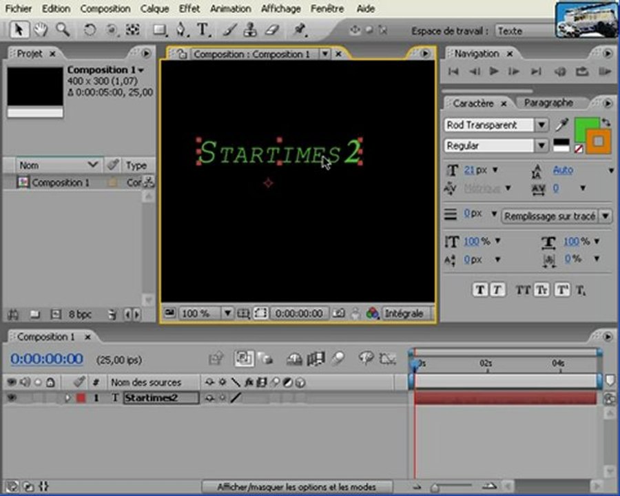This screenshot has width=620, height=496.
Task: Swap fill and stroke colors
Action: [606, 123]
